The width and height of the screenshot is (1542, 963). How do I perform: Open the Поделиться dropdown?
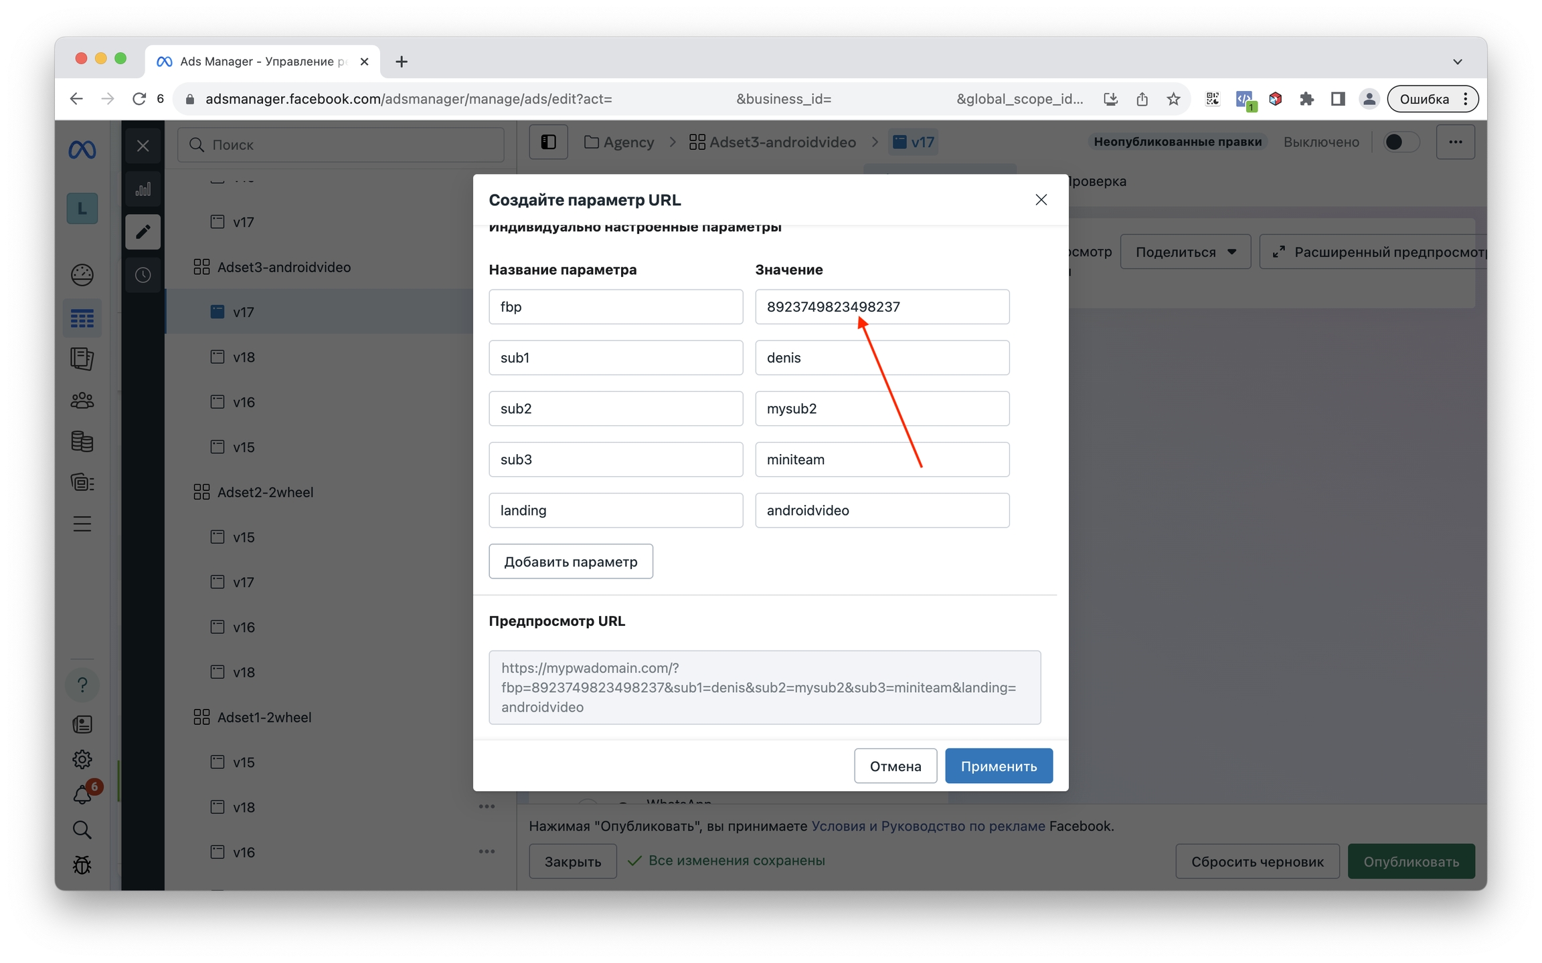click(1185, 252)
